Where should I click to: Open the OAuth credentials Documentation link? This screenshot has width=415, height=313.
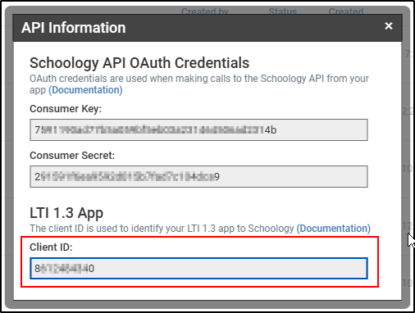click(x=85, y=90)
